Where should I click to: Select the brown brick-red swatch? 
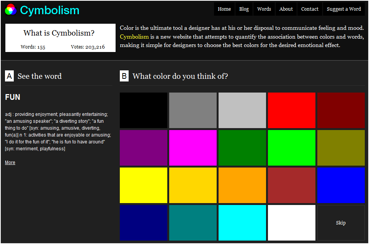[292, 185]
